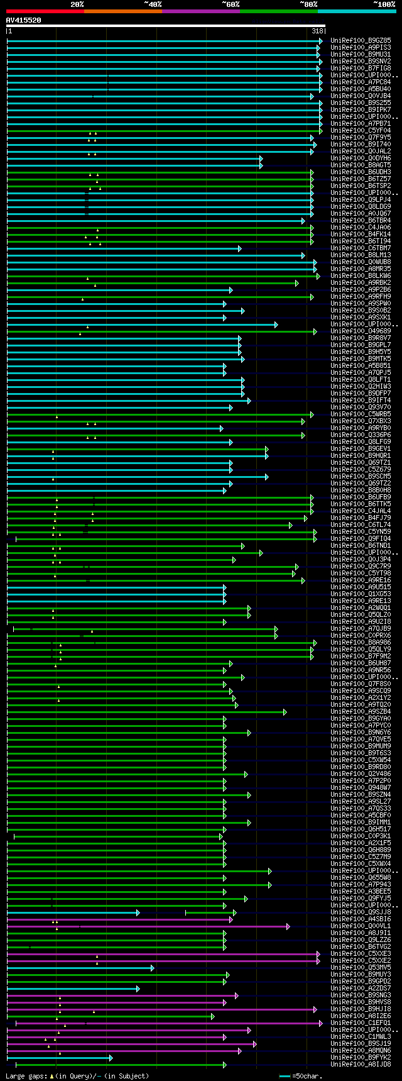This screenshot has width=402, height=1081.
Task: Select the UniRef100_C4JAL4 label
Action: coord(361,511)
